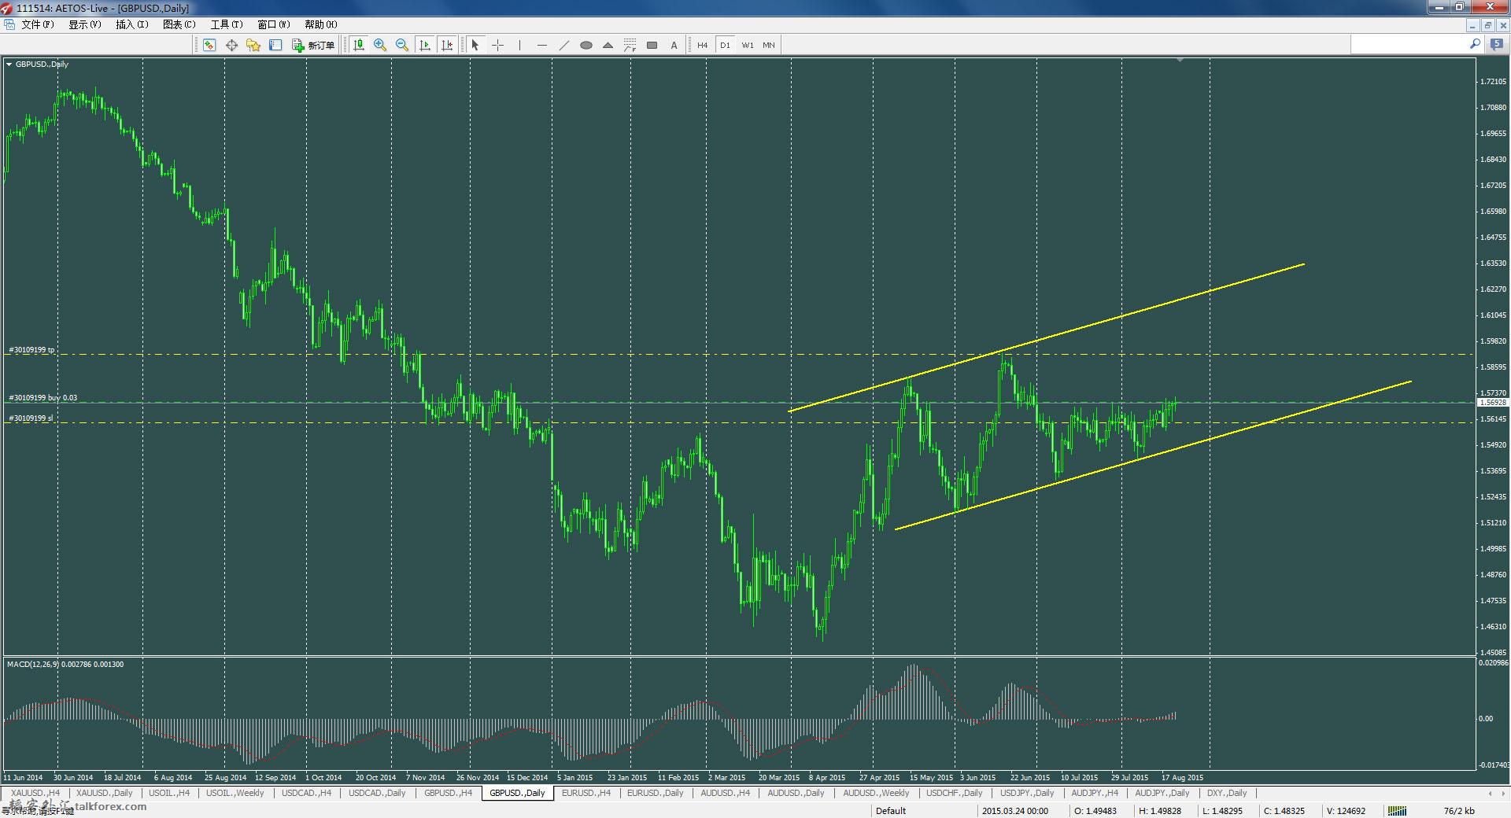This screenshot has width=1511, height=818.
Task: Click the Default profile in status bar
Action: pyautogui.click(x=891, y=811)
